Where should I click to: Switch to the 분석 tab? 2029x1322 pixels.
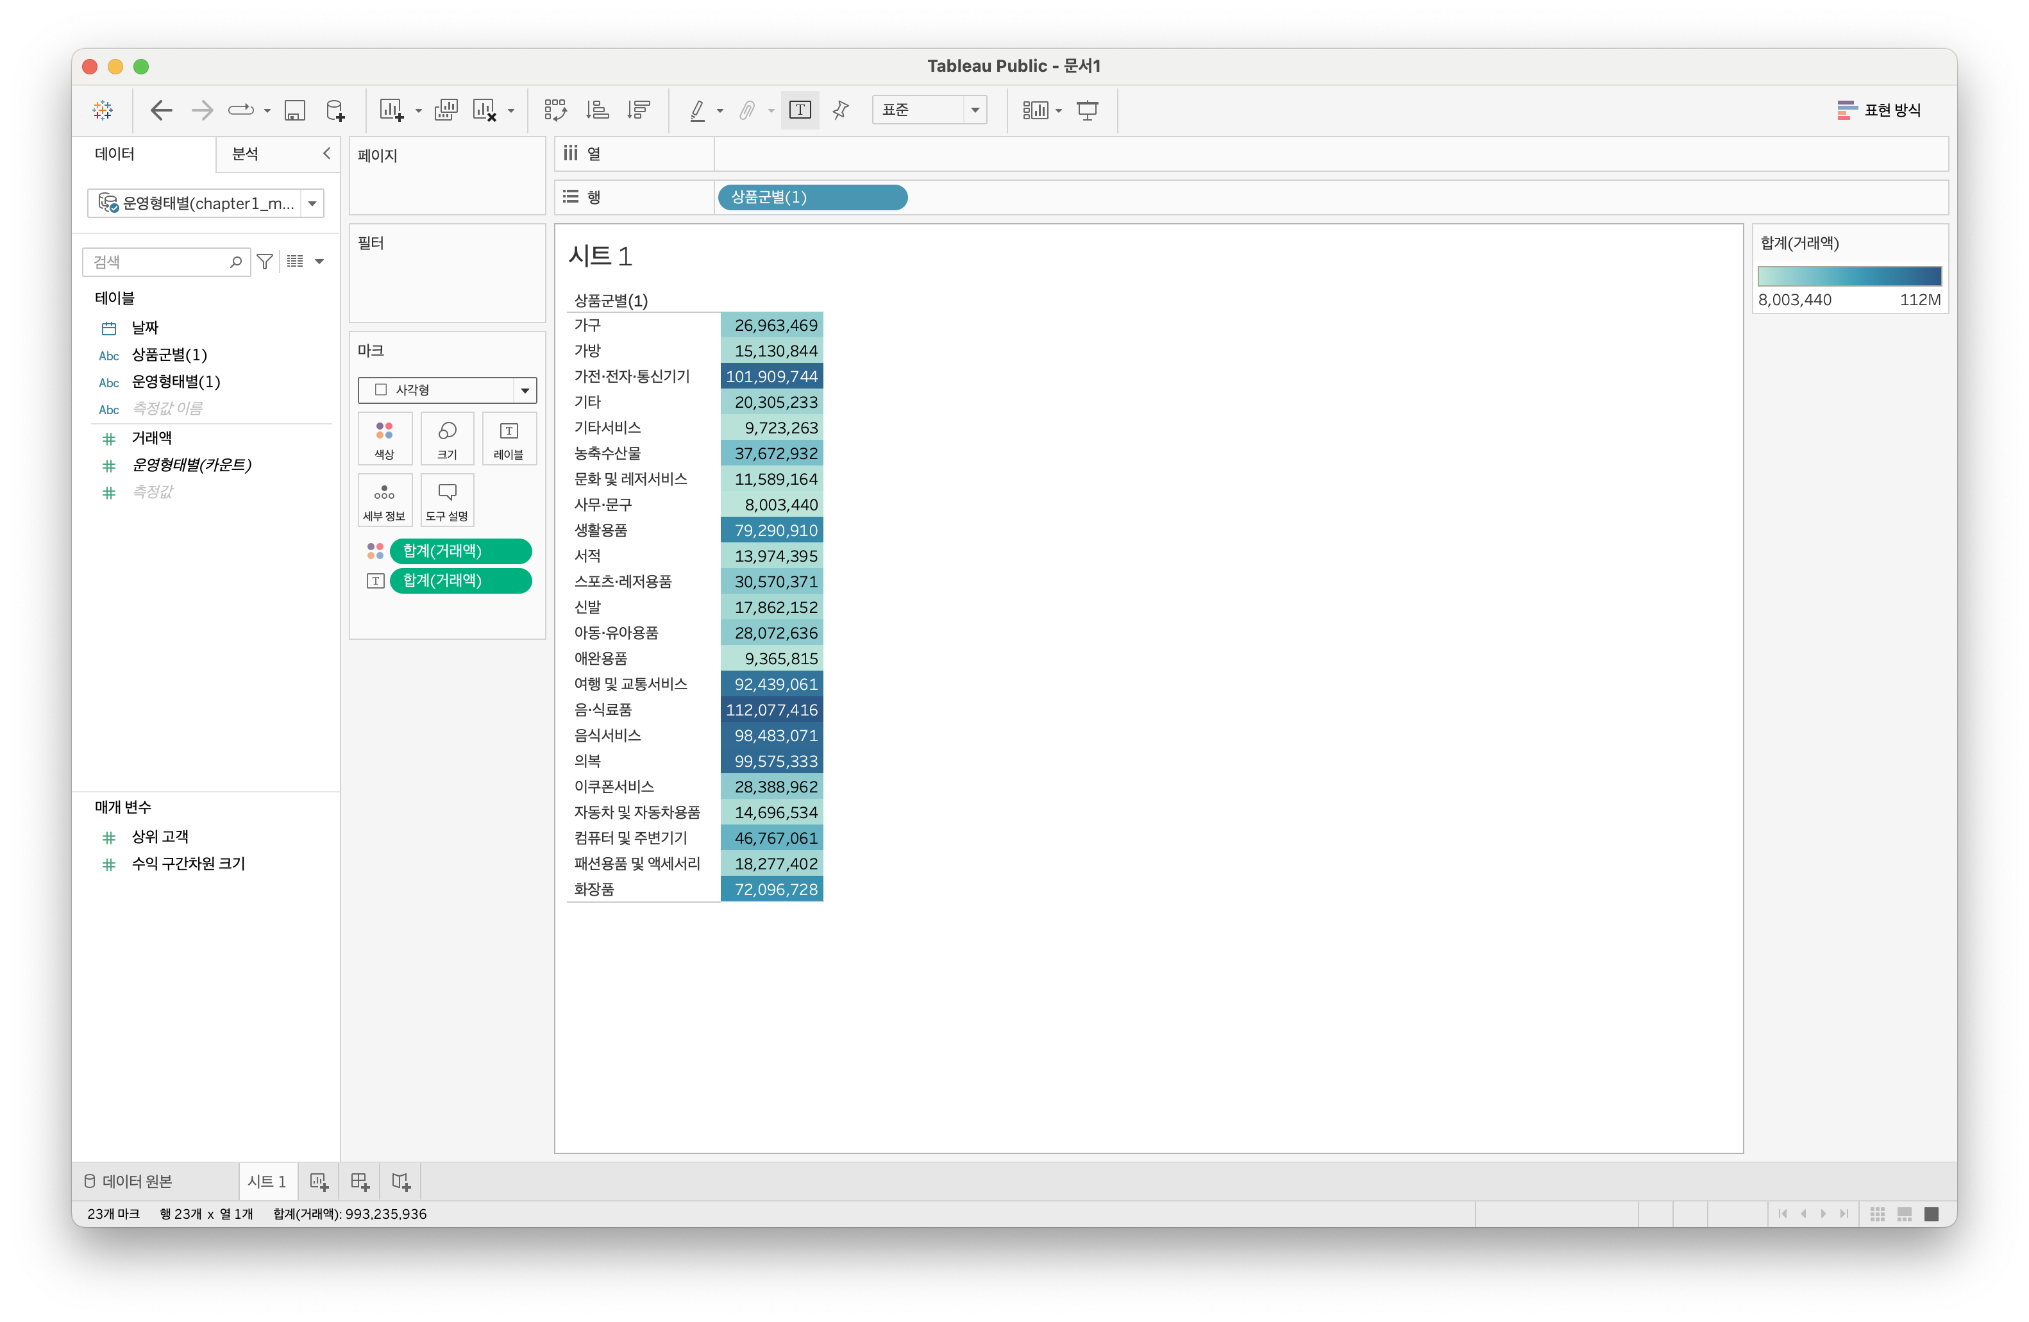point(246,155)
